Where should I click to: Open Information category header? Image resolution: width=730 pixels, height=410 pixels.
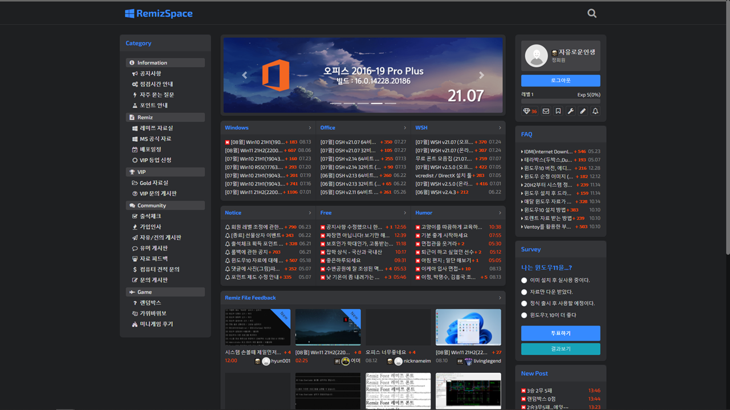coord(165,63)
